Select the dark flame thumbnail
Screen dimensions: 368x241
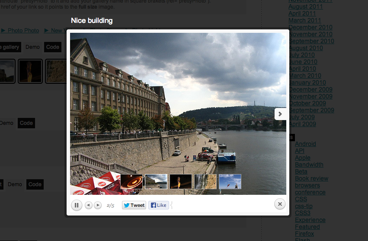(x=181, y=181)
